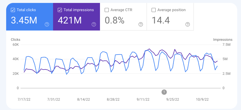Click the 60K axis label

coord(16,45)
